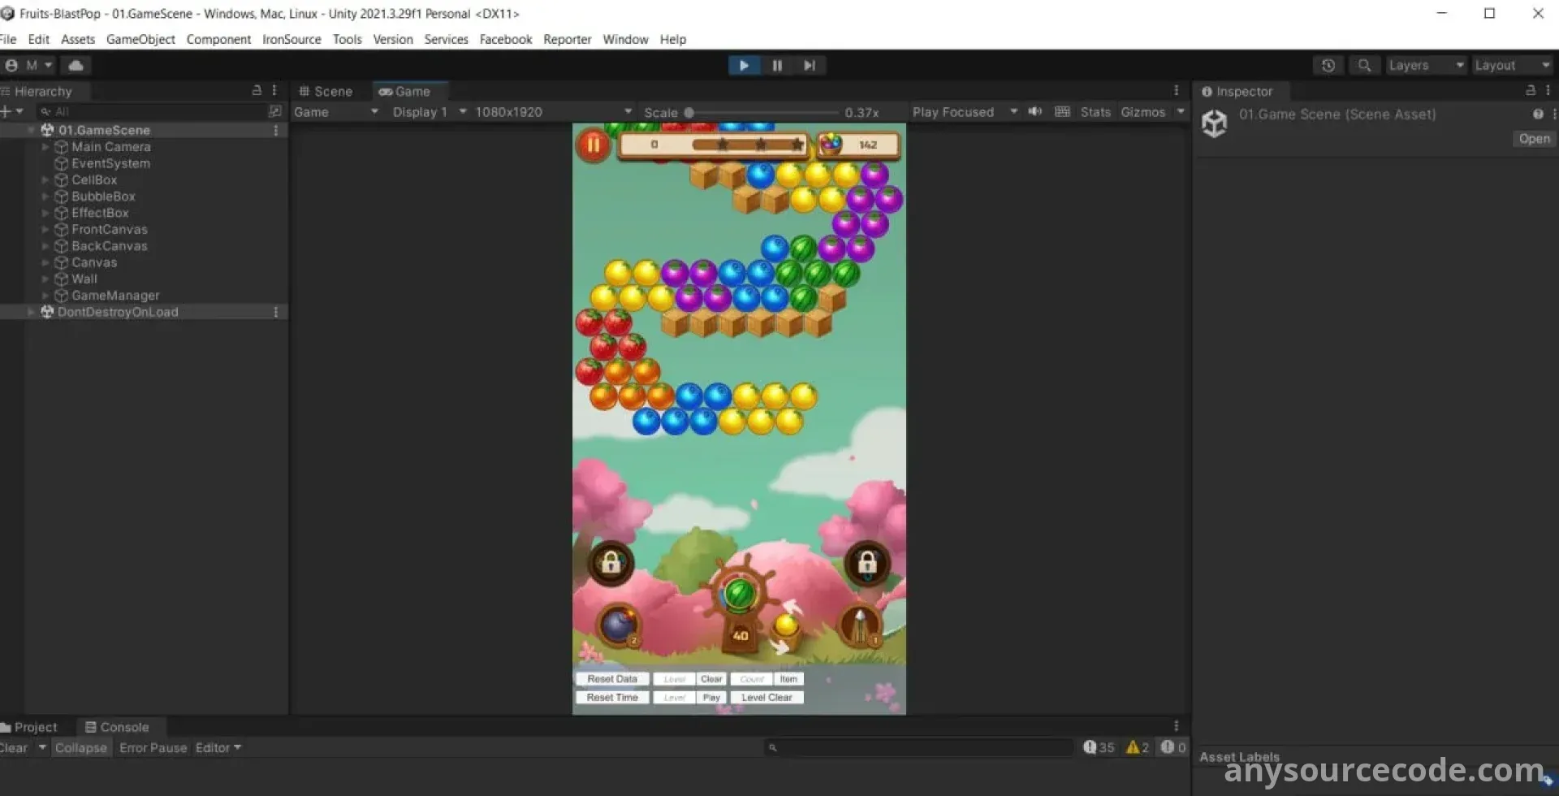Click the Level Clear button
The width and height of the screenshot is (1559, 796).
pyautogui.click(x=766, y=698)
